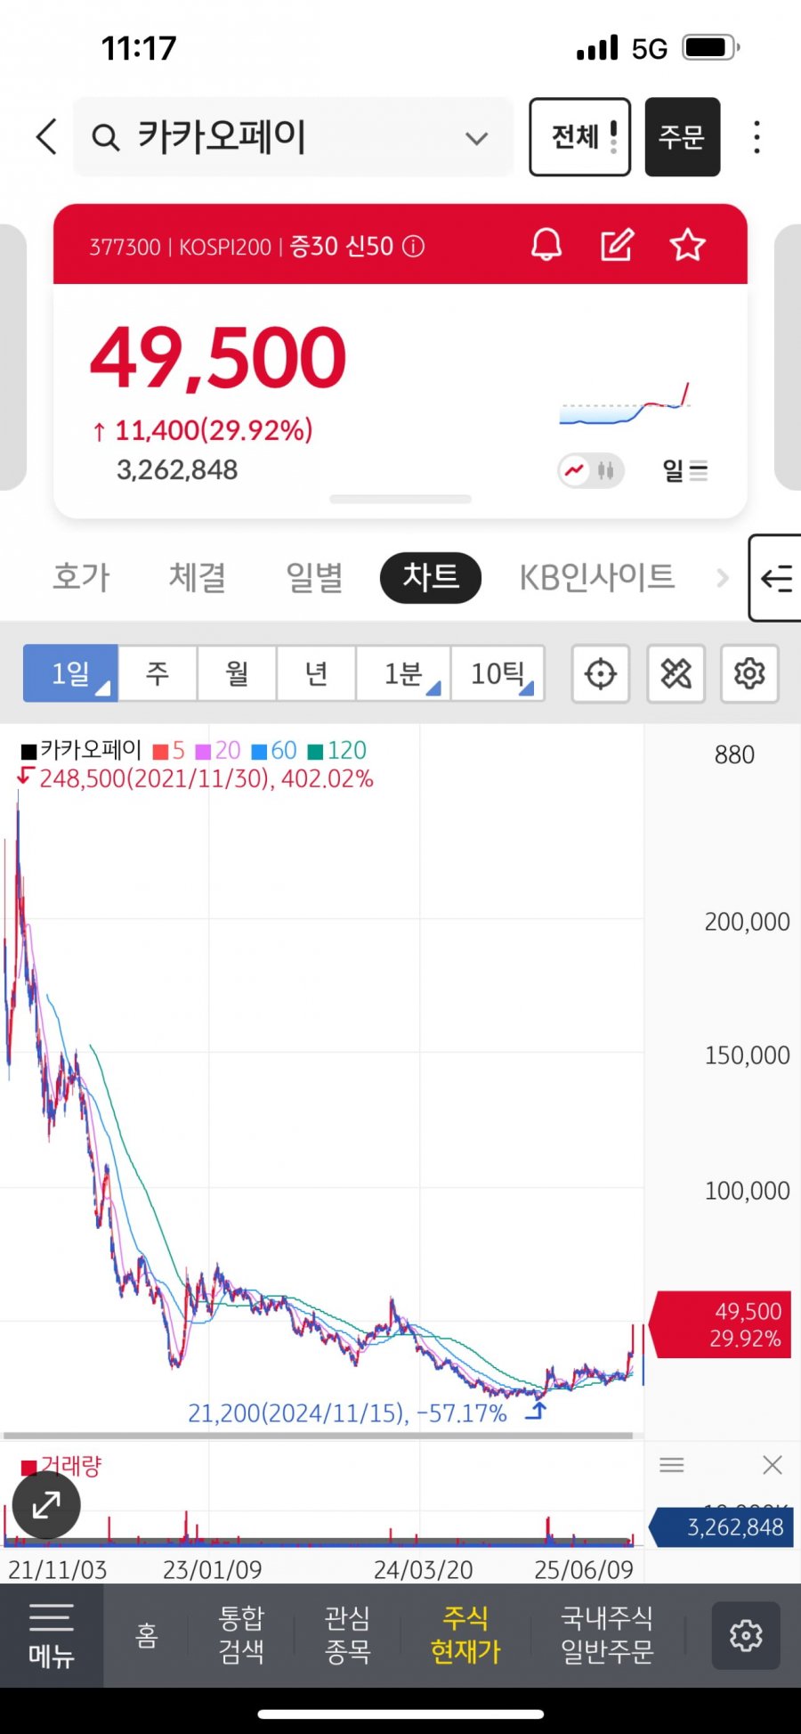This screenshot has width=801, height=1734.
Task: Select the 차트 tab
Action: [431, 577]
